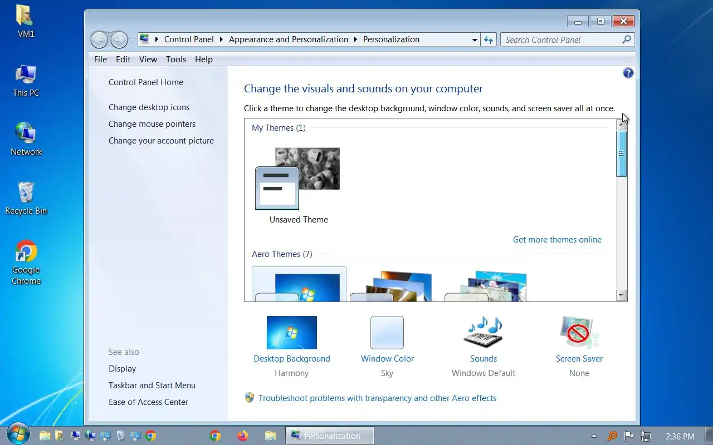Image resolution: width=713 pixels, height=445 pixels.
Task: Click the themes list scrollbar down arrow
Action: (x=622, y=295)
